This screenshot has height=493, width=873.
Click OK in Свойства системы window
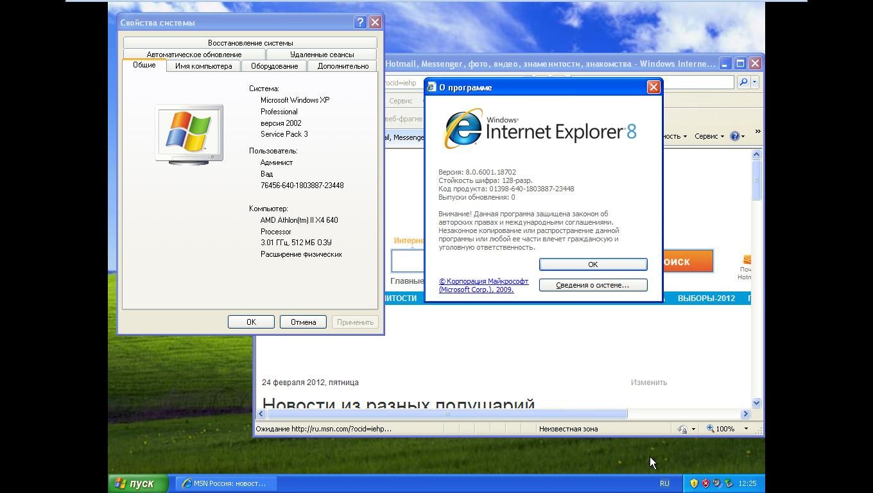pos(251,322)
